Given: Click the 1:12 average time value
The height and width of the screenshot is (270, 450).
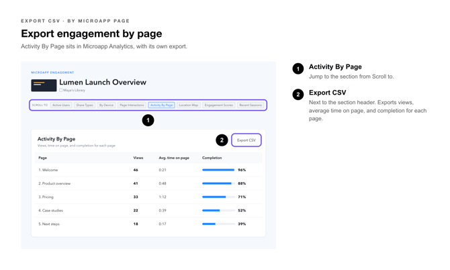Looking at the screenshot, I should 163,197.
